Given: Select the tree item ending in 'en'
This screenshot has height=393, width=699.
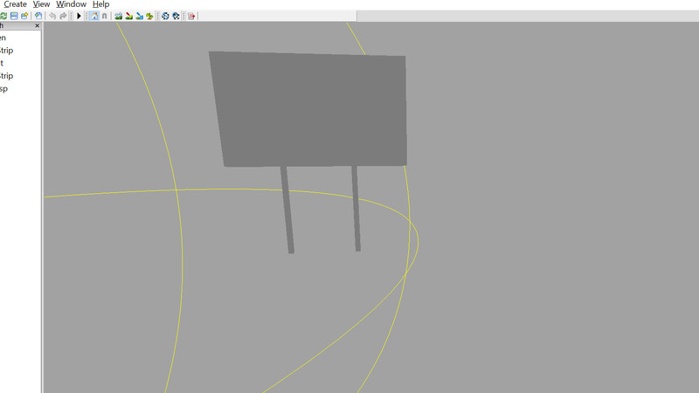Looking at the screenshot, I should point(3,38).
